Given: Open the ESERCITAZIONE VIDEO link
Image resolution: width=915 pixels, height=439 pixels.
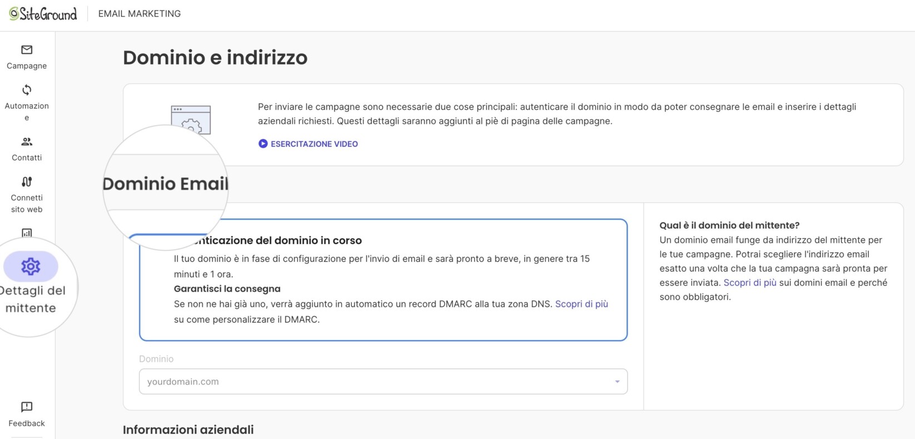Looking at the screenshot, I should click(314, 144).
